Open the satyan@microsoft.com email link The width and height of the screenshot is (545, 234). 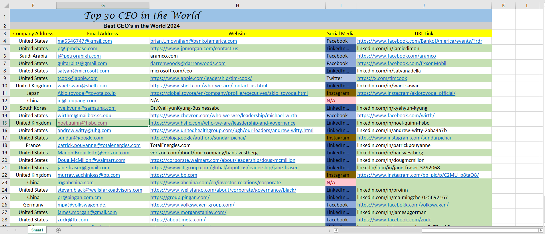point(83,71)
